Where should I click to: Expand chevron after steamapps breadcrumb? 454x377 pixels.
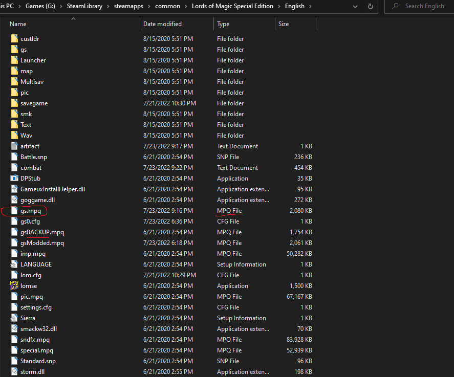click(149, 6)
